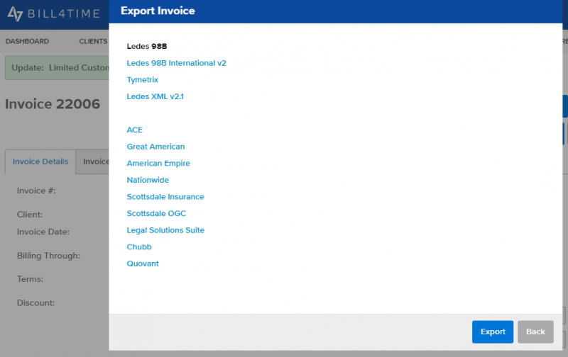
Task: Click the Terms: label
Action: point(30,279)
